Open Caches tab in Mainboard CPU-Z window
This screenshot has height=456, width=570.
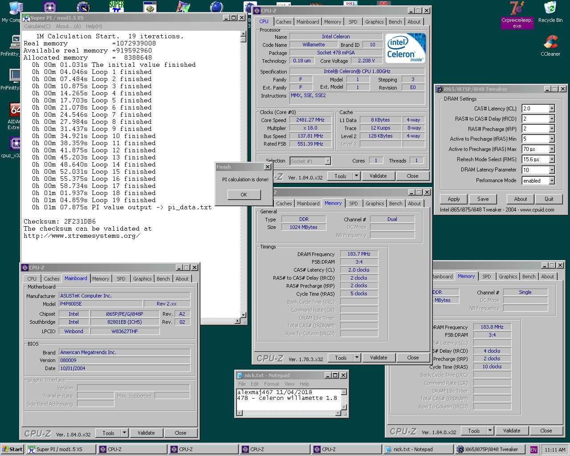51,279
